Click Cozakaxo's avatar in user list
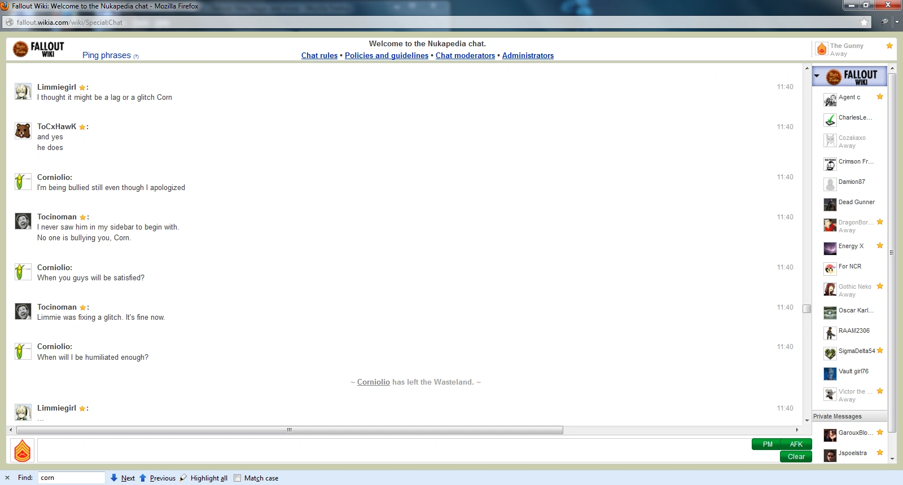Screen dimensions: 903x485 tap(830, 140)
